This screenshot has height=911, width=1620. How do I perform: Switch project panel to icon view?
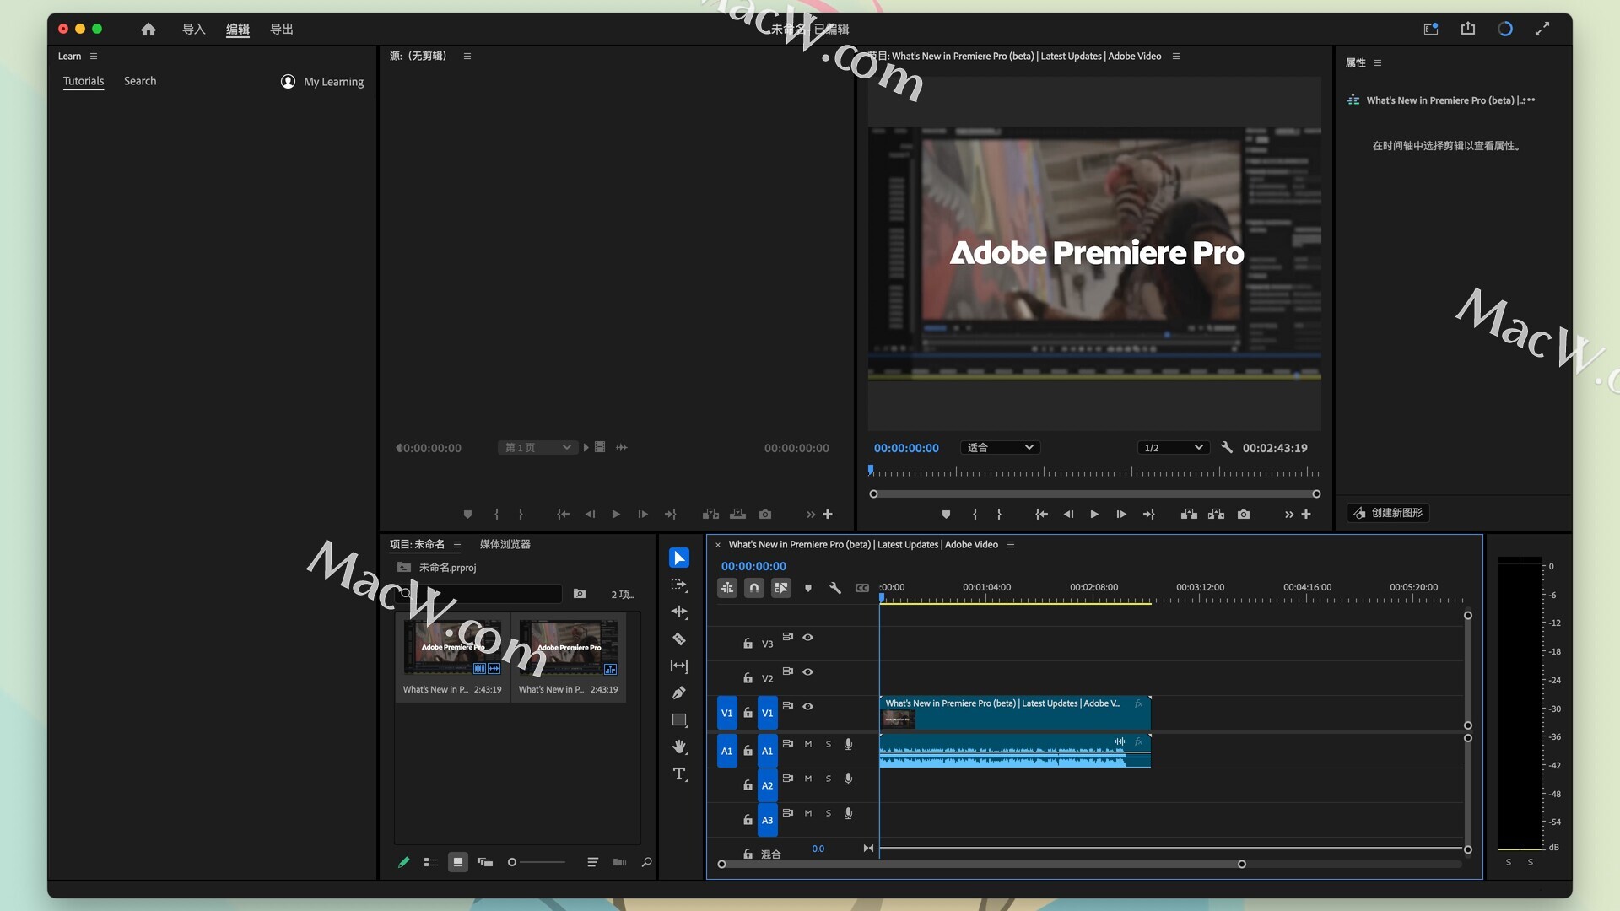[x=458, y=862]
